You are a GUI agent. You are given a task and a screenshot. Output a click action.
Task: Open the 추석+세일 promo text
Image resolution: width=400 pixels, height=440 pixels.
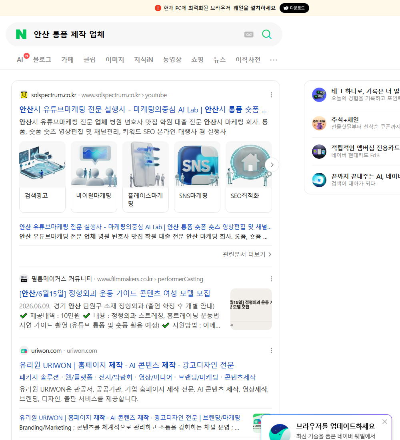click(x=345, y=120)
